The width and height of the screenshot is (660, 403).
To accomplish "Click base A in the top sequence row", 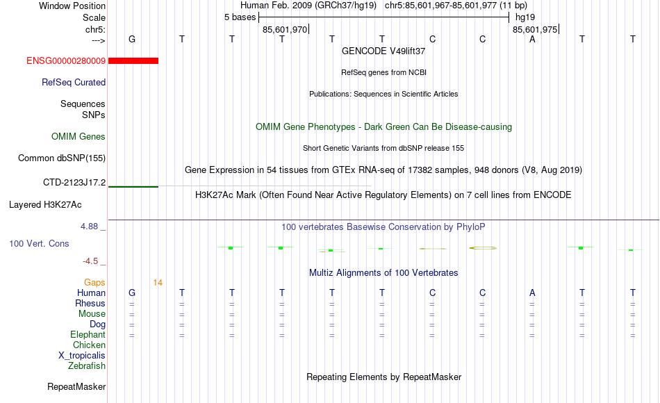I will tap(532, 39).
